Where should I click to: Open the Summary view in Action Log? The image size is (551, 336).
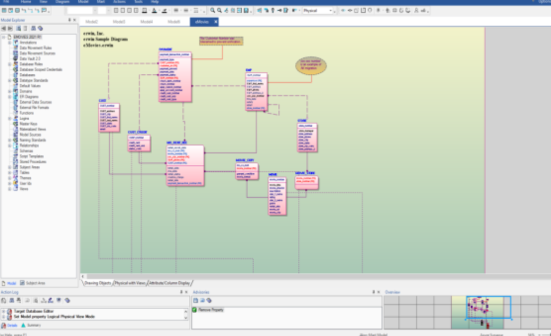(x=31, y=326)
